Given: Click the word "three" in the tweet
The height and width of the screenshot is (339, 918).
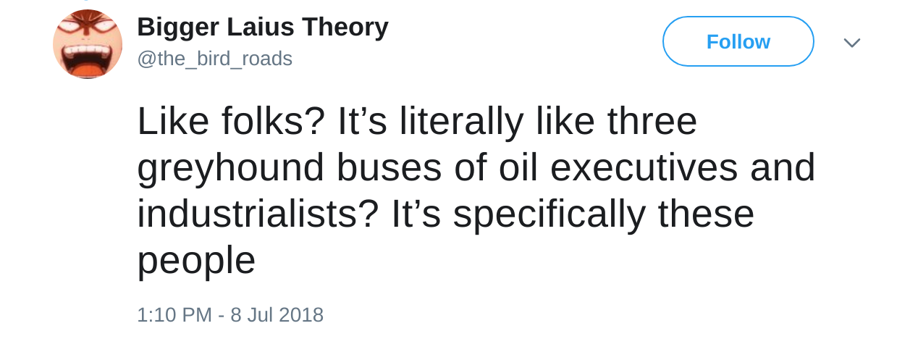Looking at the screenshot, I should click(x=652, y=121).
